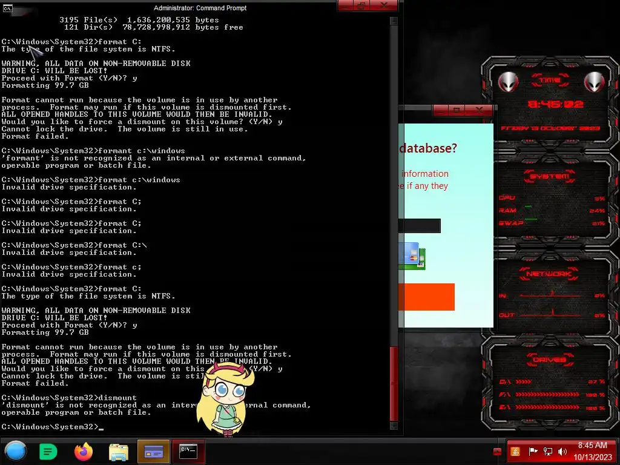Show hidden tray icons arrow

[498, 452]
